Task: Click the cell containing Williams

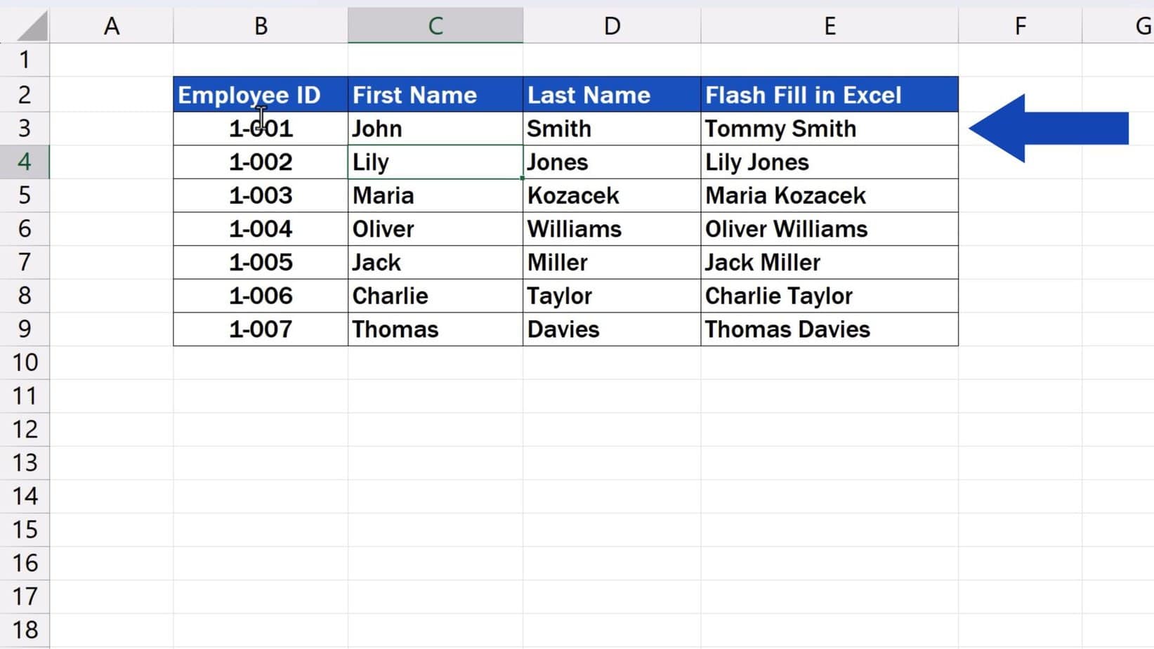Action: click(x=611, y=229)
